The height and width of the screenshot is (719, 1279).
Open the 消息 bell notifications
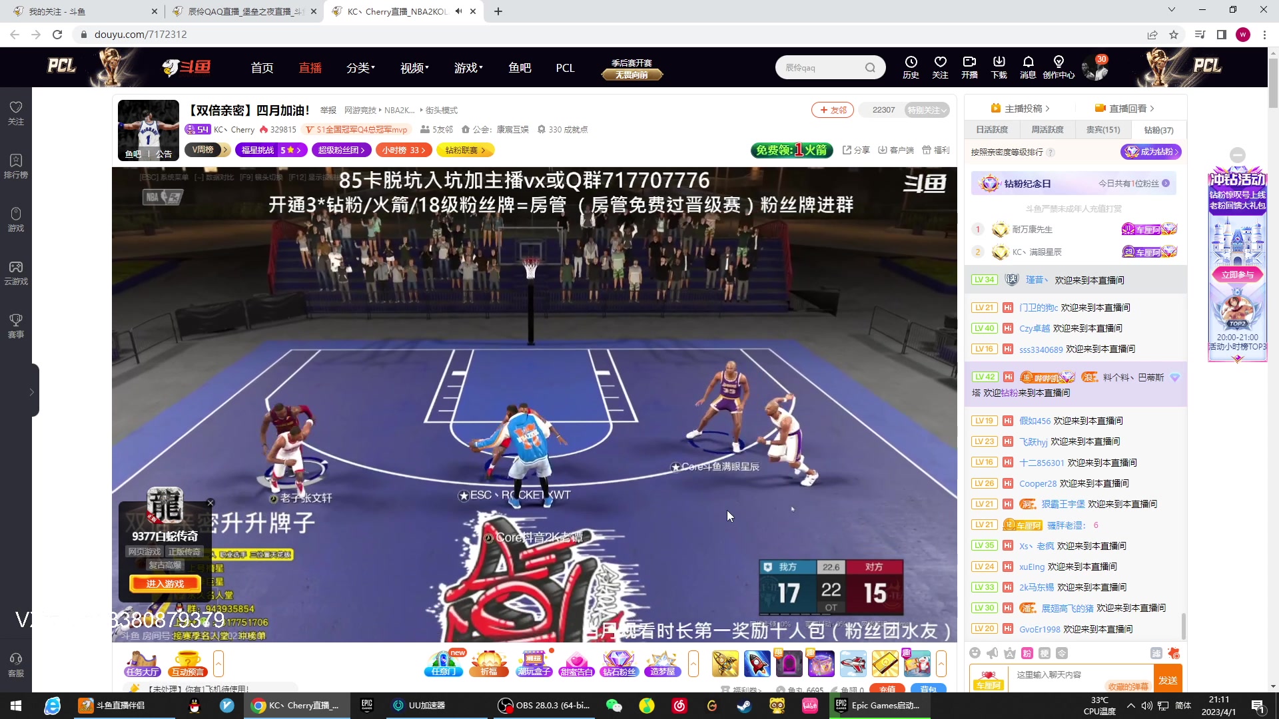coord(1028,67)
